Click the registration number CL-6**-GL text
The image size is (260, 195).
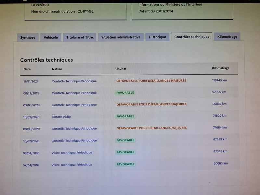click(85, 11)
